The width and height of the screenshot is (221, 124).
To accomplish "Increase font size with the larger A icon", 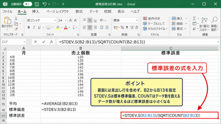I will 70,20.
